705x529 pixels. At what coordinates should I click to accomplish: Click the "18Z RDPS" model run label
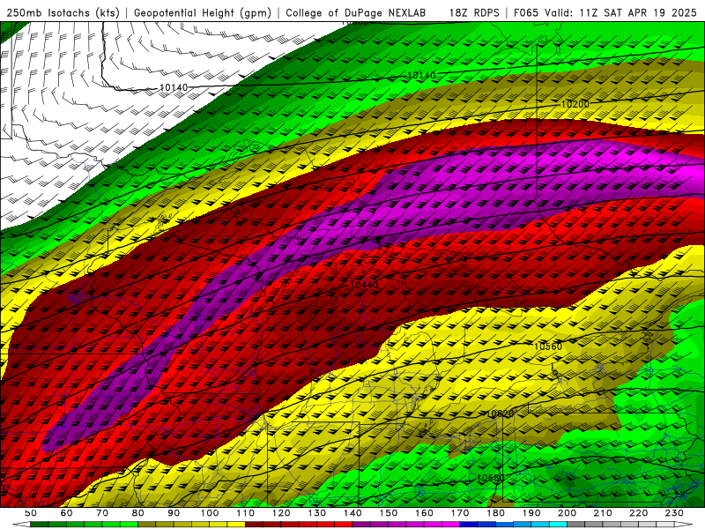tap(474, 12)
